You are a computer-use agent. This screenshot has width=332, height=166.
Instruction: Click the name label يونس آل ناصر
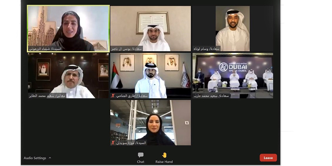[x=127, y=49]
